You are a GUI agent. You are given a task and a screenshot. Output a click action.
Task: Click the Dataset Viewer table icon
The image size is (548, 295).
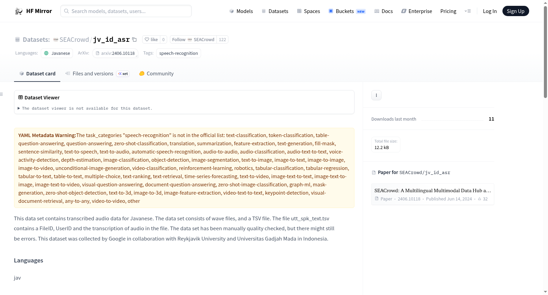pos(21,98)
